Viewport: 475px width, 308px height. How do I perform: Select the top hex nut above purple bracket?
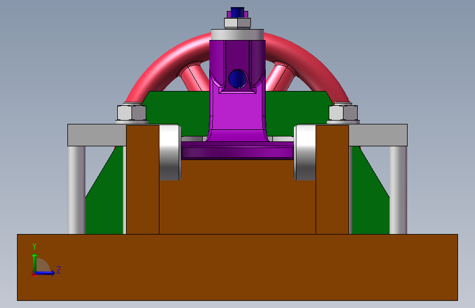click(238, 24)
